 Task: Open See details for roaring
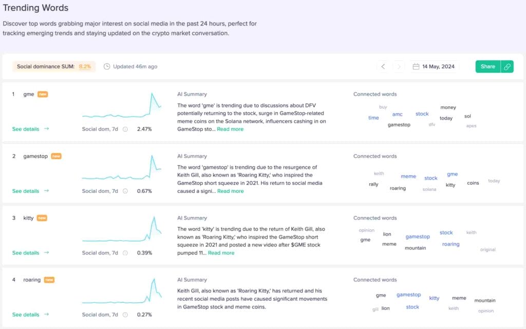[30, 315]
